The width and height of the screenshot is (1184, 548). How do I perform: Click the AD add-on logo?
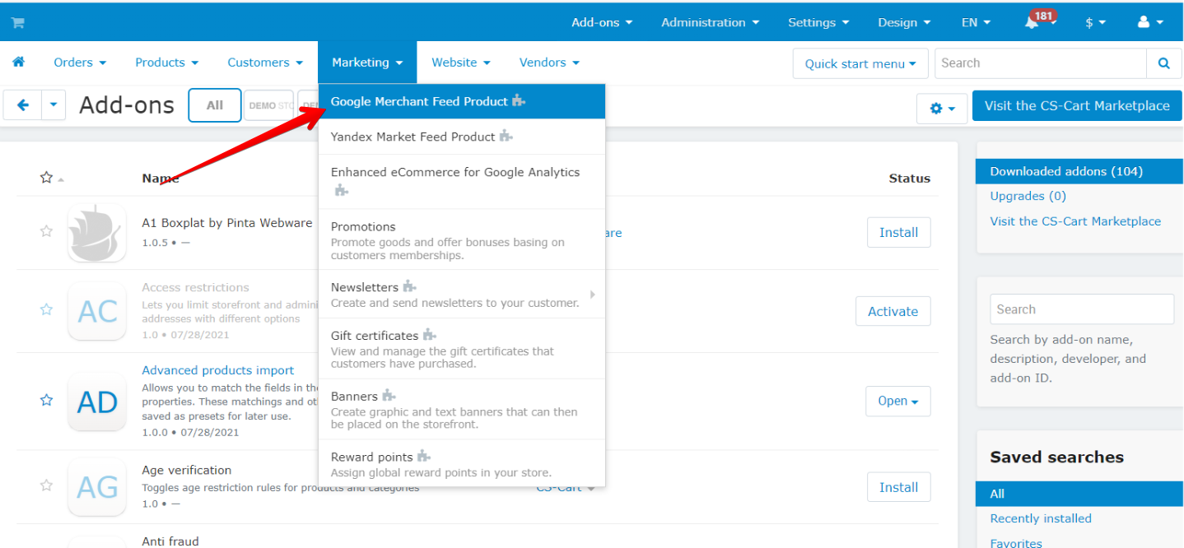tap(97, 402)
